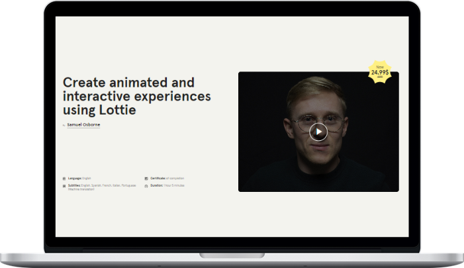Click the Certificate icon
The image size is (464, 268).
146,179
